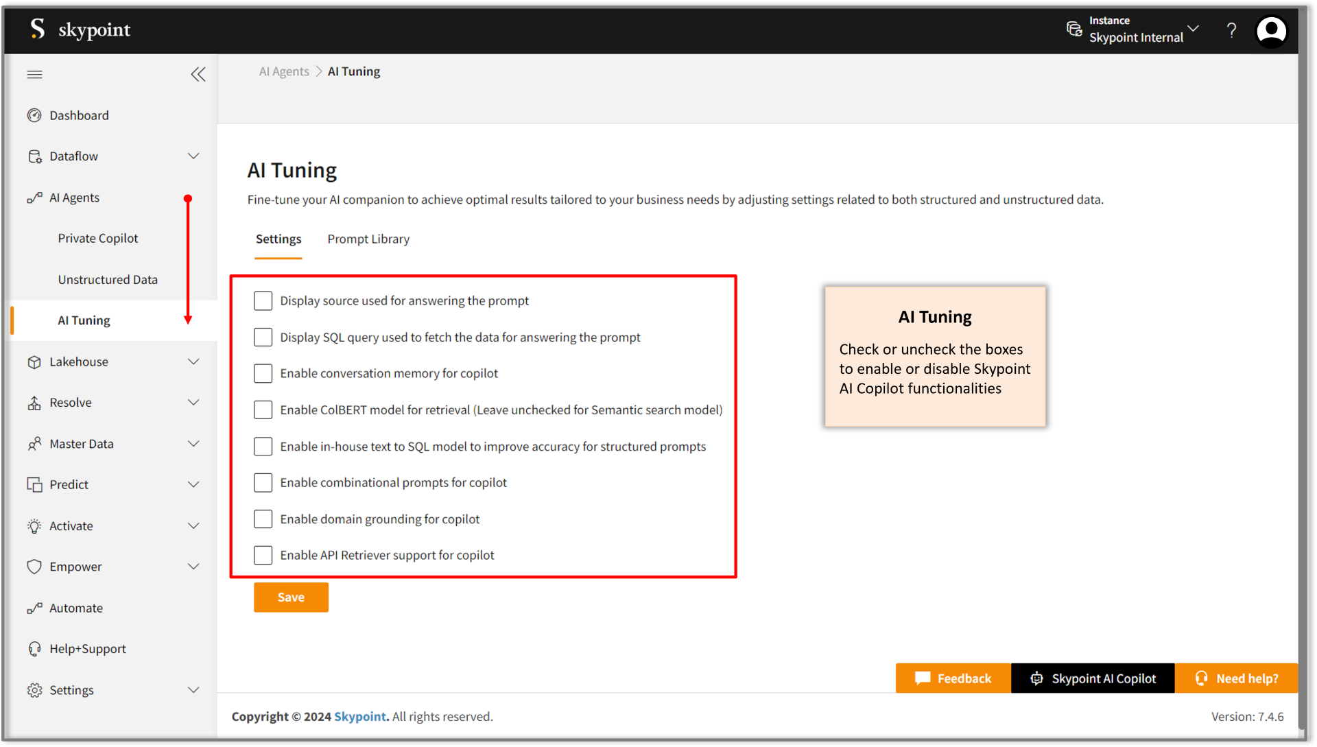Open the Skypoint footer link
The width and height of the screenshot is (1317, 747).
point(360,717)
